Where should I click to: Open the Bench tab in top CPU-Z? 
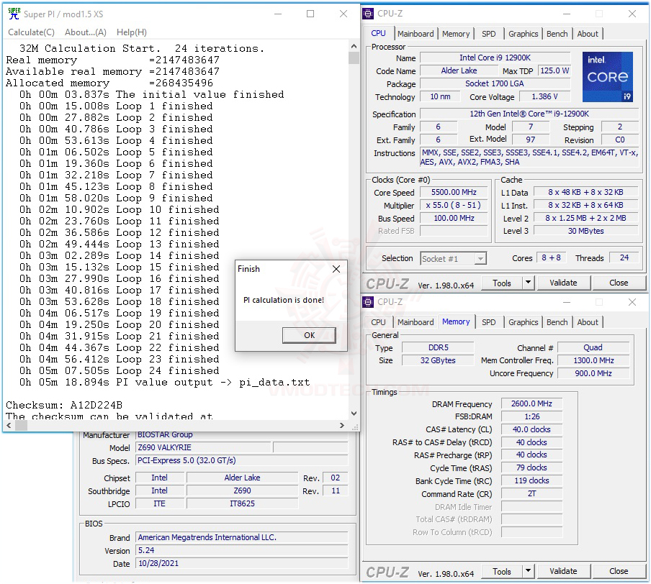point(557,34)
